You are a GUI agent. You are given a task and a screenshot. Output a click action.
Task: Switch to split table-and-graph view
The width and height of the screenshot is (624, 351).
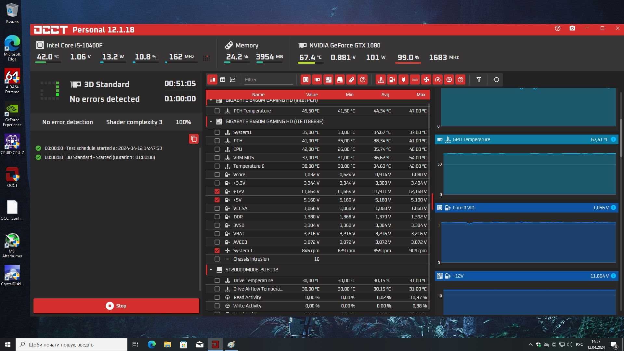212,80
